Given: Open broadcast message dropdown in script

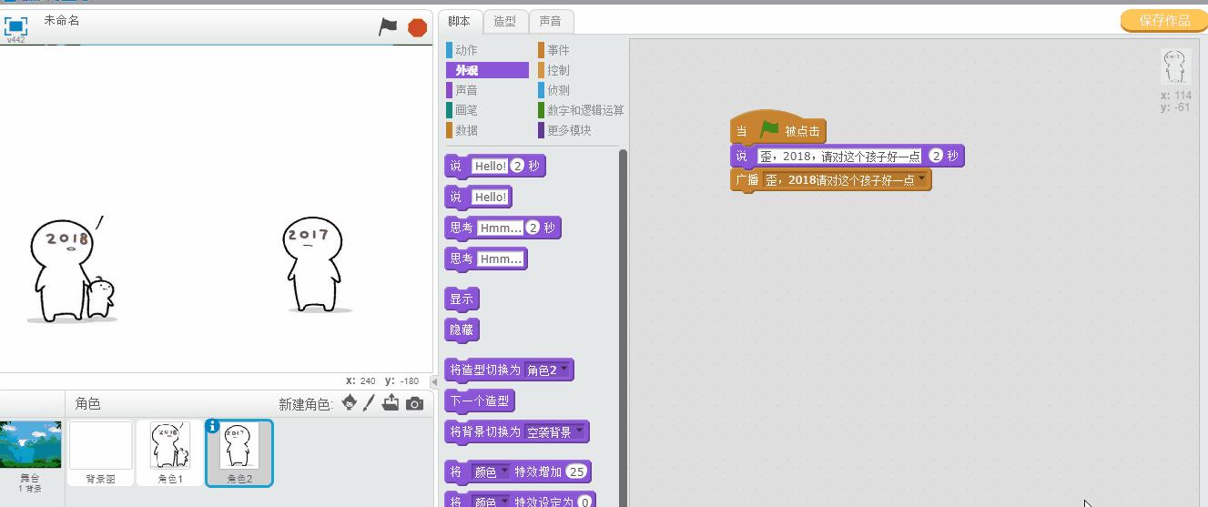Looking at the screenshot, I should coord(847,180).
